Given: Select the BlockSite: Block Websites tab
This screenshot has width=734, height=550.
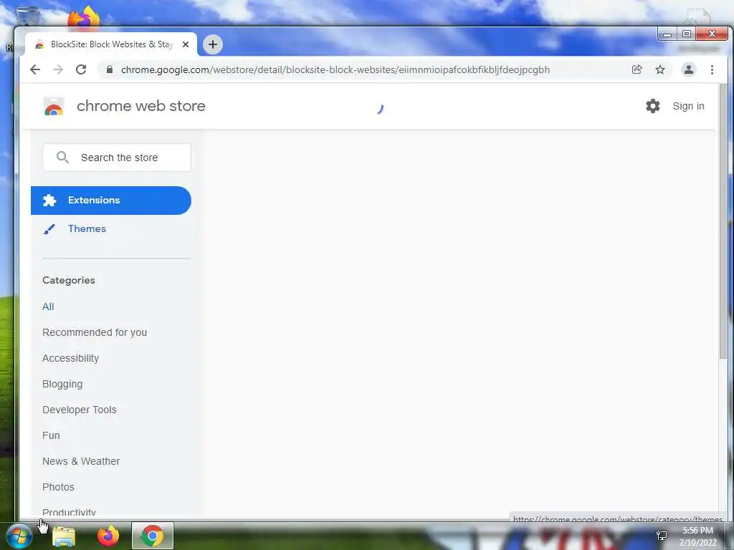Looking at the screenshot, I should (x=111, y=44).
